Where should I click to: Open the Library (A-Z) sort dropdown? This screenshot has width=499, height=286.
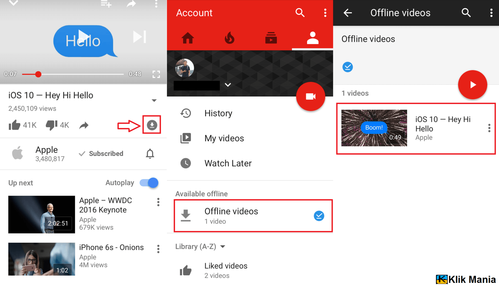click(200, 247)
